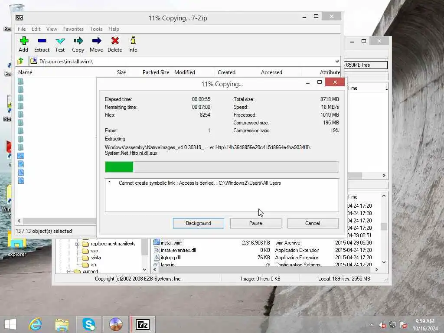The width and height of the screenshot is (444, 333).
Task: Click the Test toolbar icon
Action: click(x=60, y=41)
